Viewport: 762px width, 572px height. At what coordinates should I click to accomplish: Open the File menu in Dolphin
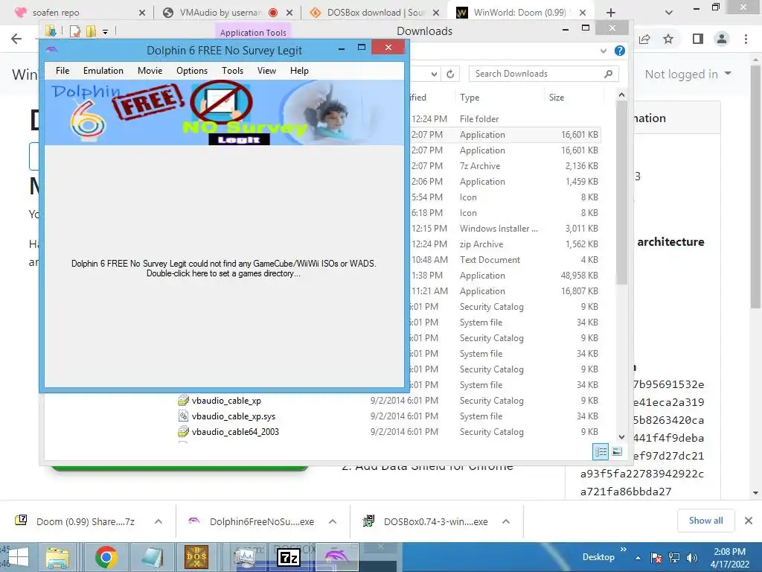(x=63, y=71)
